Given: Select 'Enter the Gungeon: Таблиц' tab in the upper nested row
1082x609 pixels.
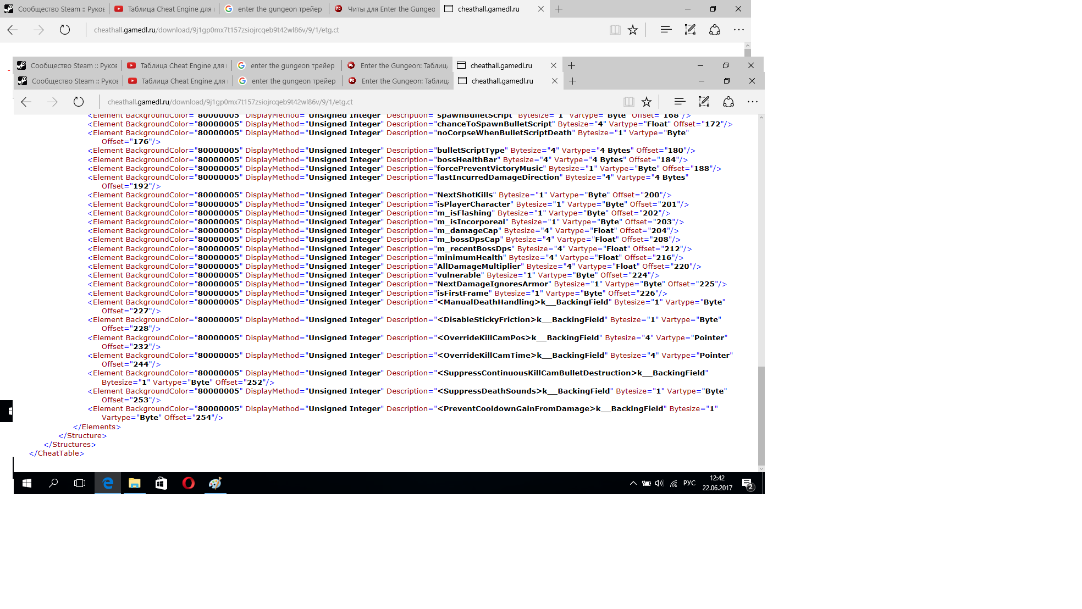Looking at the screenshot, I should 398,65.
